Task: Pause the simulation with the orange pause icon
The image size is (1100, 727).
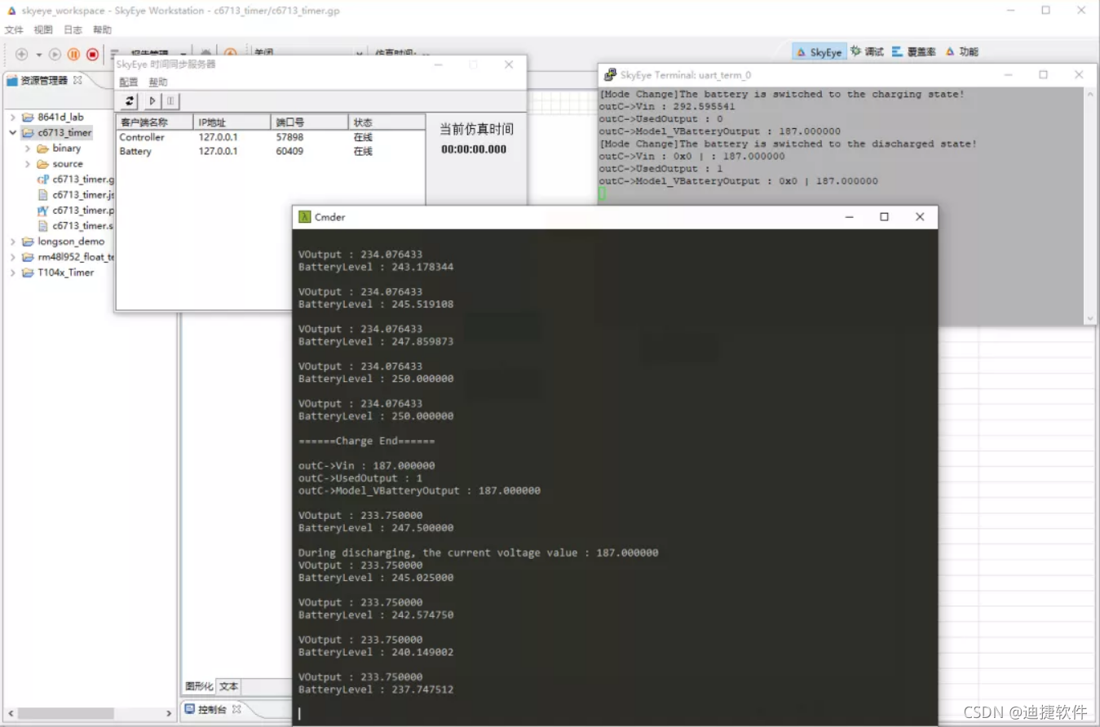Action: click(73, 54)
